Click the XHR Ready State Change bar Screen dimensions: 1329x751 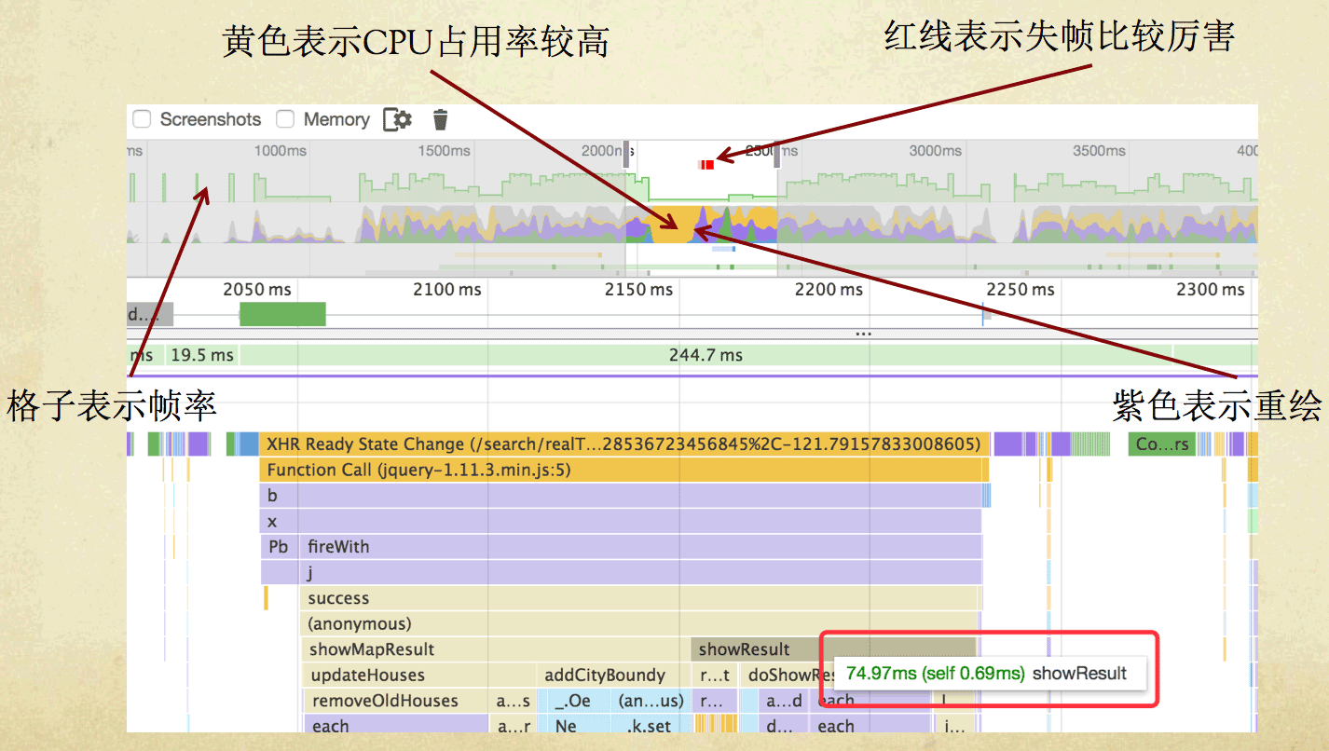click(624, 444)
